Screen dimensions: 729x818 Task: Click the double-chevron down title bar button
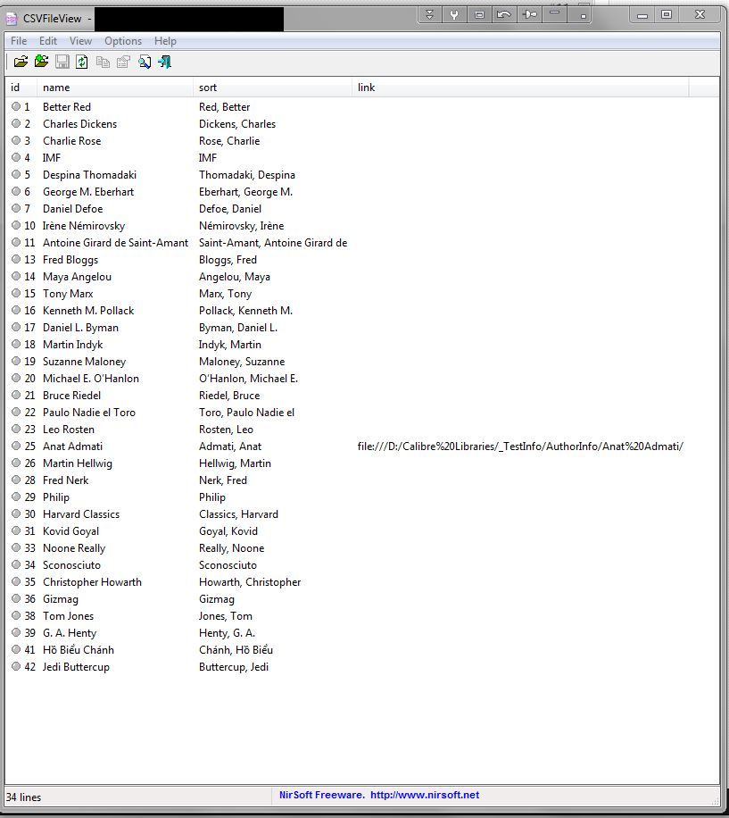coord(430,14)
